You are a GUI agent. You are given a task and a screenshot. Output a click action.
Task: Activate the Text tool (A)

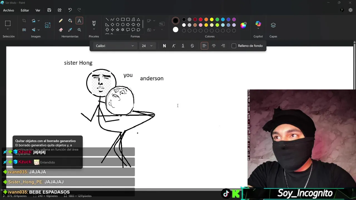(x=79, y=21)
